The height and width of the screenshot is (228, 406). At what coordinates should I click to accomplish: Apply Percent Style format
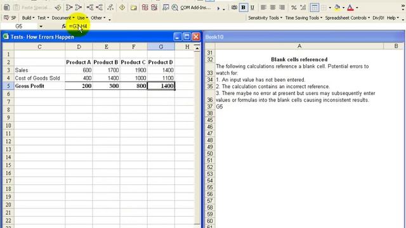pos(294,8)
